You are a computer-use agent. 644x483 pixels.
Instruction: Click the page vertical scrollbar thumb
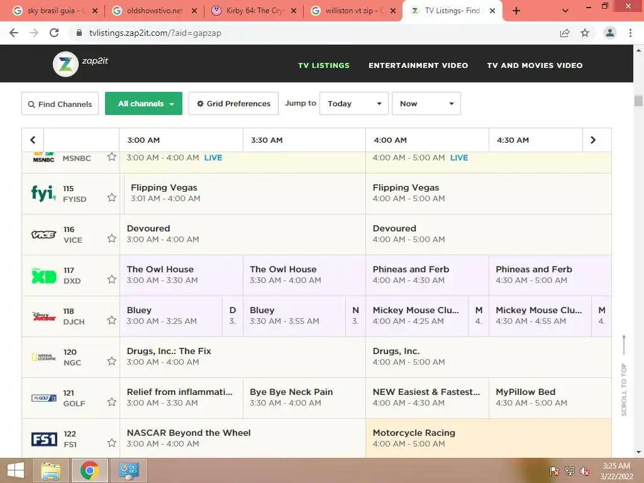tap(638, 100)
